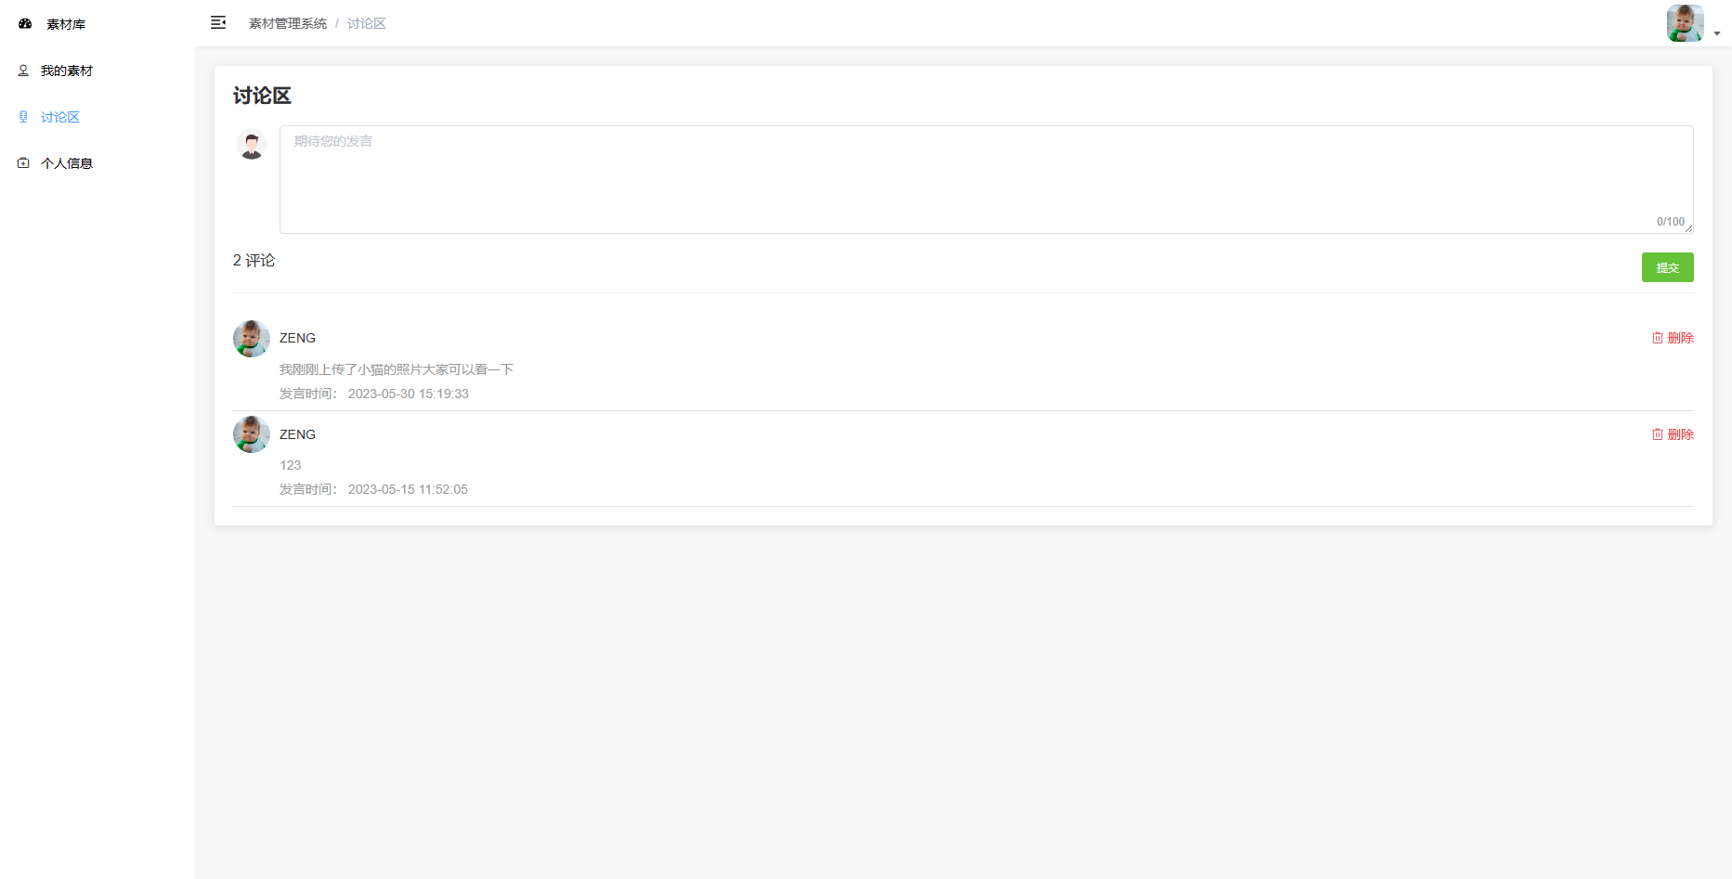
Task: Delete the comment dated 2023-05-30
Action: pos(1673,338)
